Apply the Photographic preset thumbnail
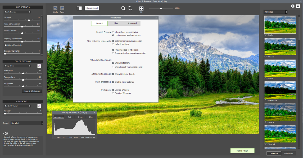This screenshot has width=303, height=158. click(280, 90)
